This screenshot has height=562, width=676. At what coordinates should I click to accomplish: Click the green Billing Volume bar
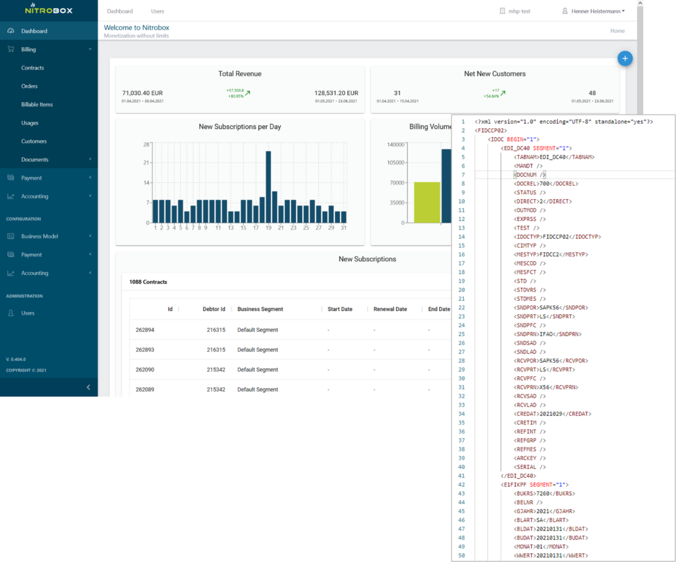pyautogui.click(x=427, y=203)
